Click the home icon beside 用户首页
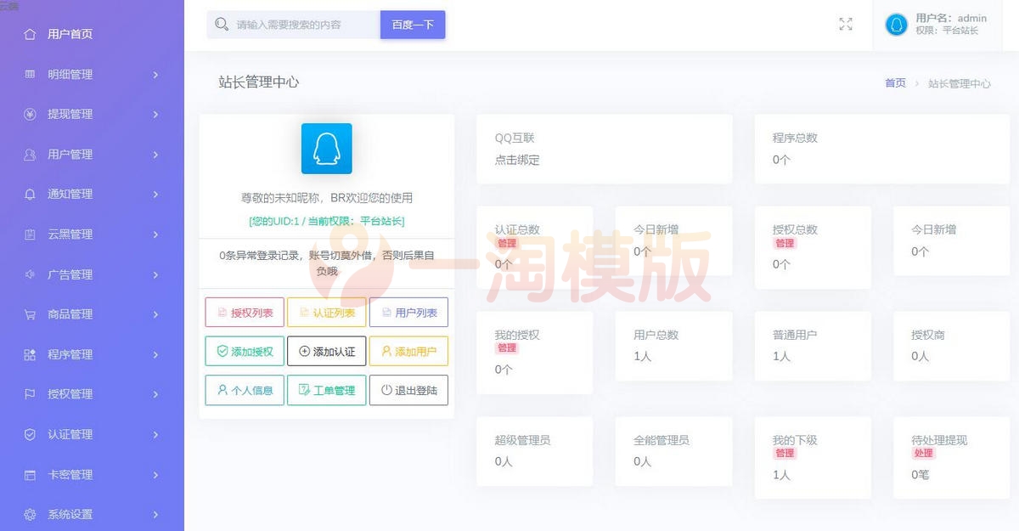Image resolution: width=1019 pixels, height=531 pixels. [x=31, y=34]
